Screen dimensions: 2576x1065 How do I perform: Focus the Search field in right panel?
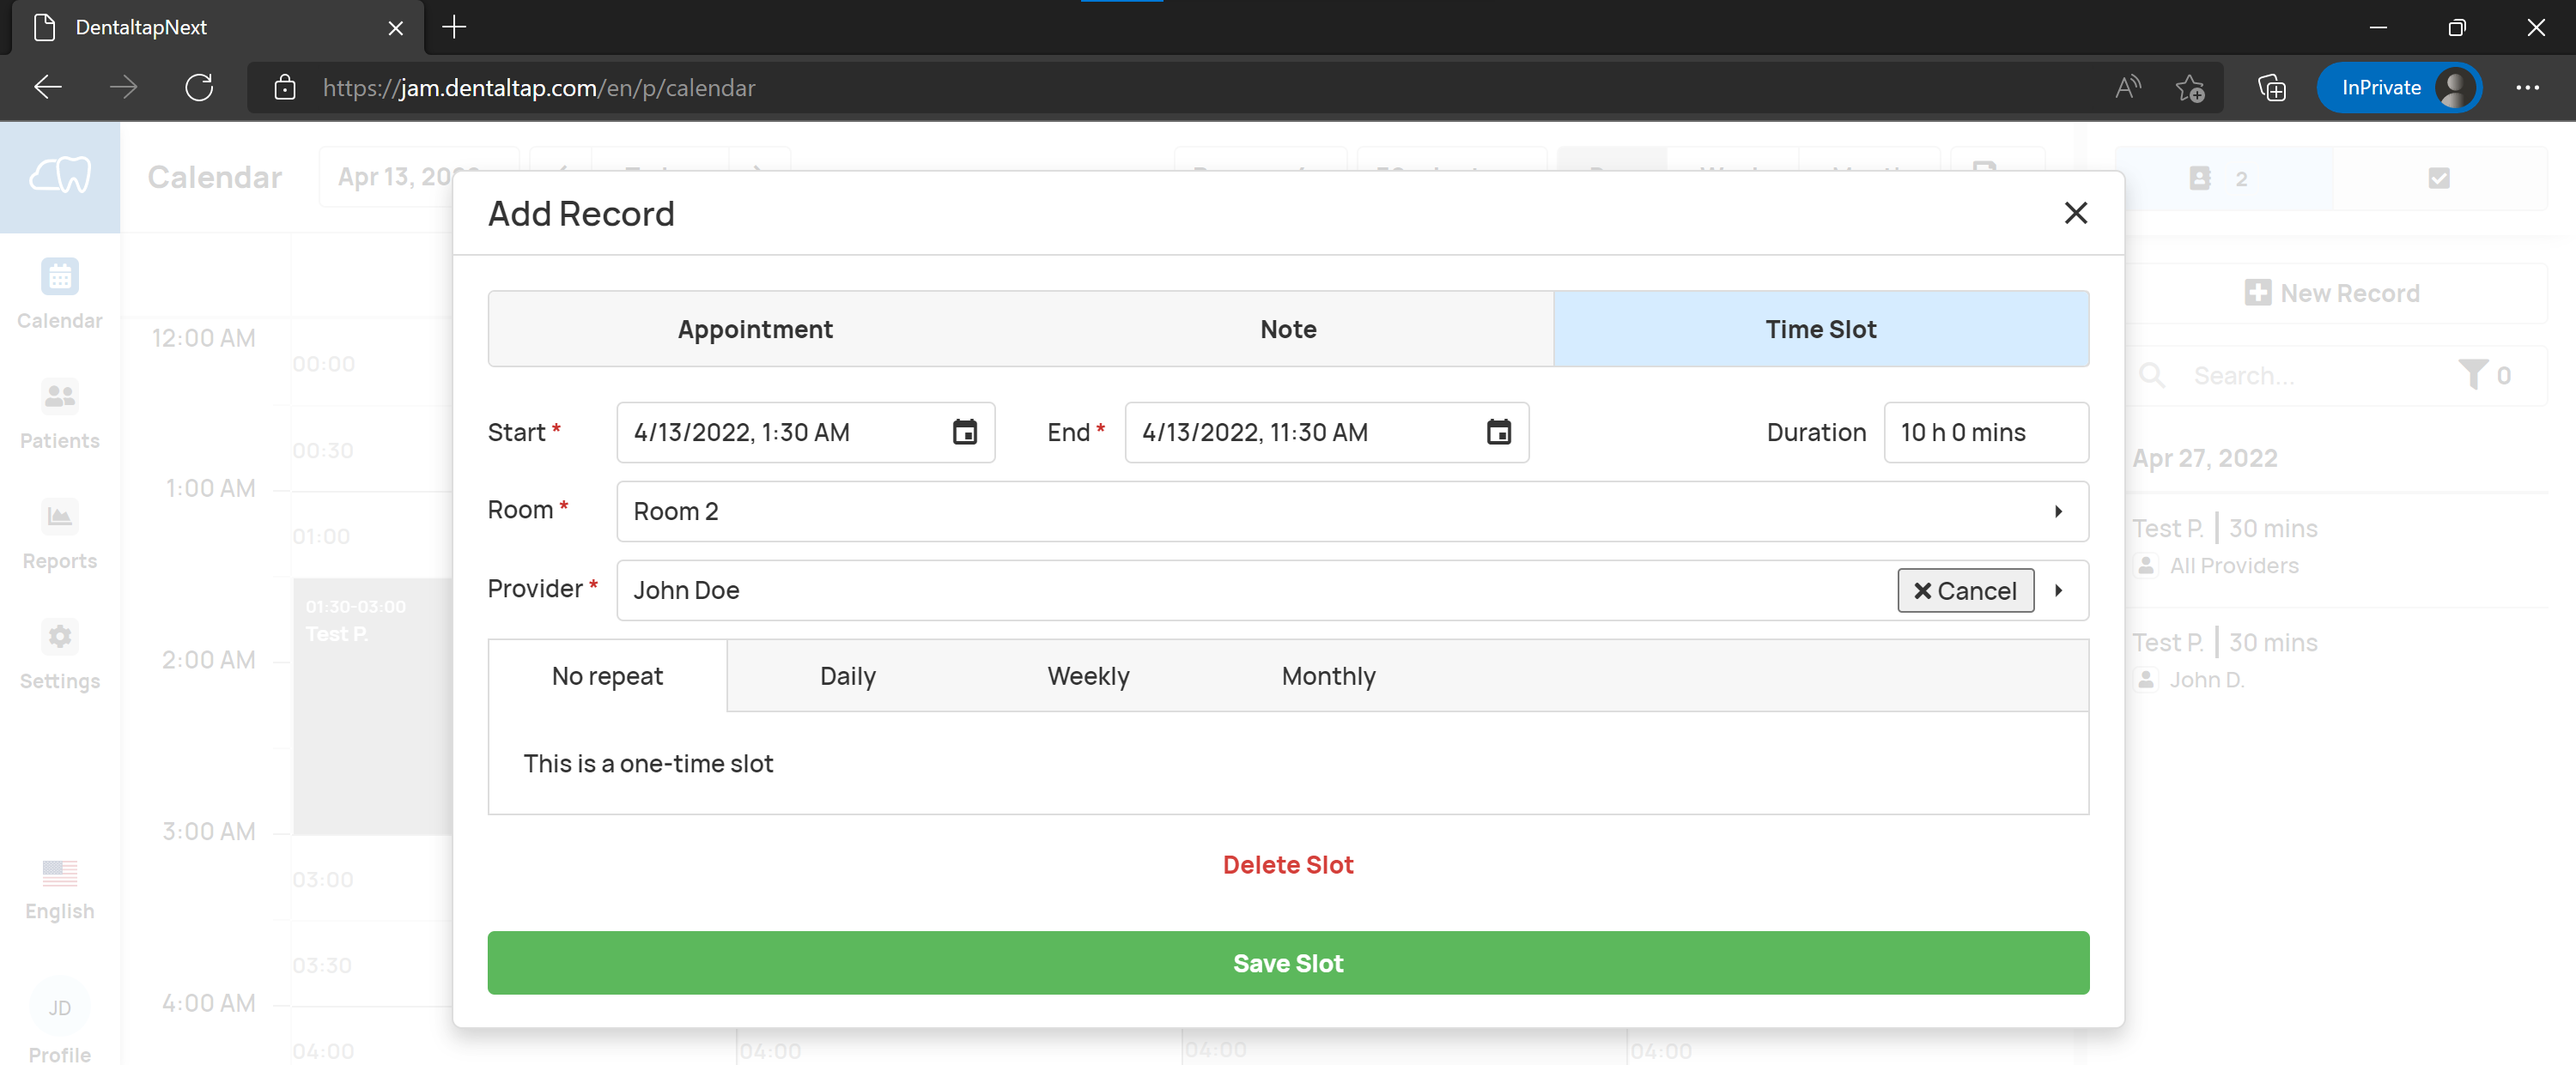pos(2310,376)
